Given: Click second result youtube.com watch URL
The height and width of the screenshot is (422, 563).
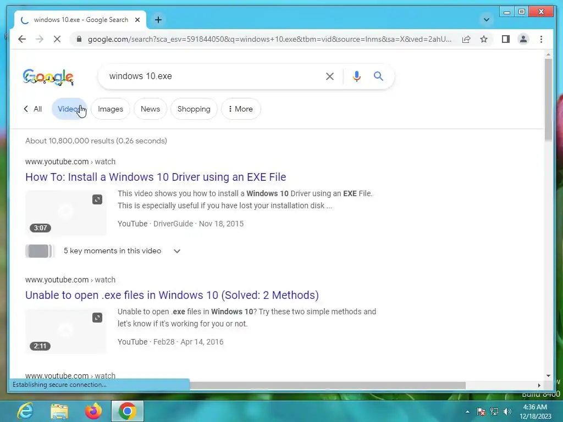Looking at the screenshot, I should pos(70,280).
